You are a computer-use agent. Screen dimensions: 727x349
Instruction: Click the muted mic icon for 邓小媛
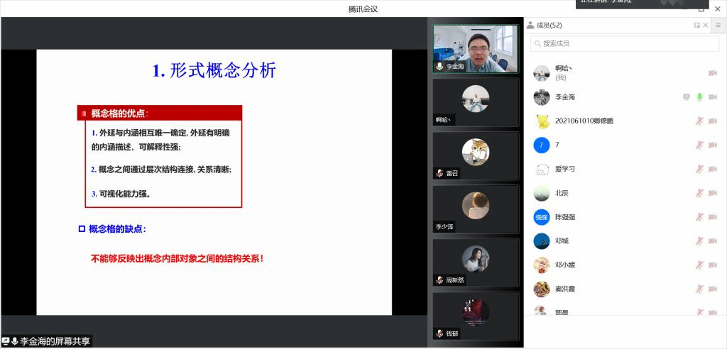(699, 265)
